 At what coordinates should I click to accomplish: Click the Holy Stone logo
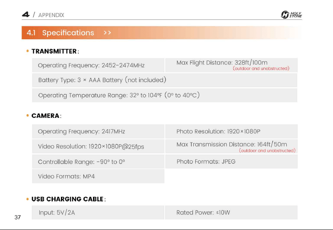tap(291, 15)
